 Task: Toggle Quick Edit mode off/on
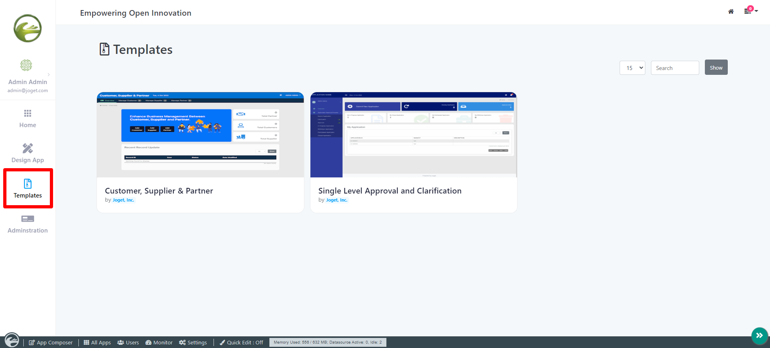[x=241, y=342]
